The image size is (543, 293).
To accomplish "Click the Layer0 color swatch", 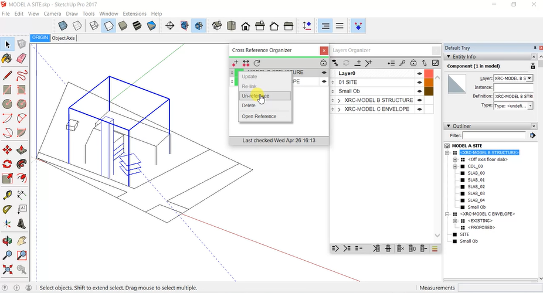I will (429, 74).
